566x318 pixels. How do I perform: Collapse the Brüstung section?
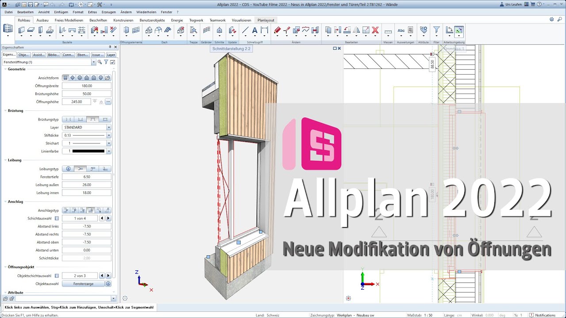click(x=5, y=110)
